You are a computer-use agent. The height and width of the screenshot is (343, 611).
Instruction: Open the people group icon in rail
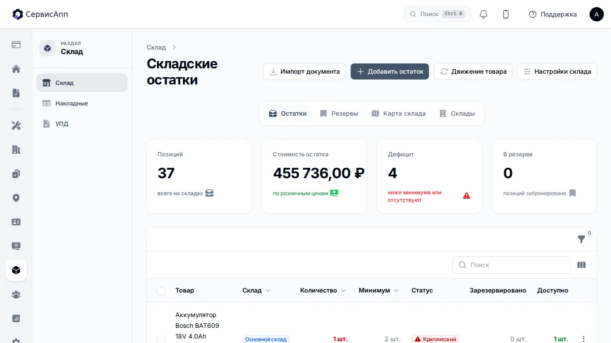(x=16, y=294)
